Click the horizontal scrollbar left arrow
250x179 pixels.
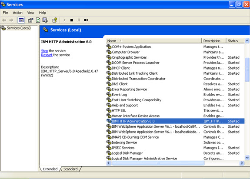pos(109,163)
